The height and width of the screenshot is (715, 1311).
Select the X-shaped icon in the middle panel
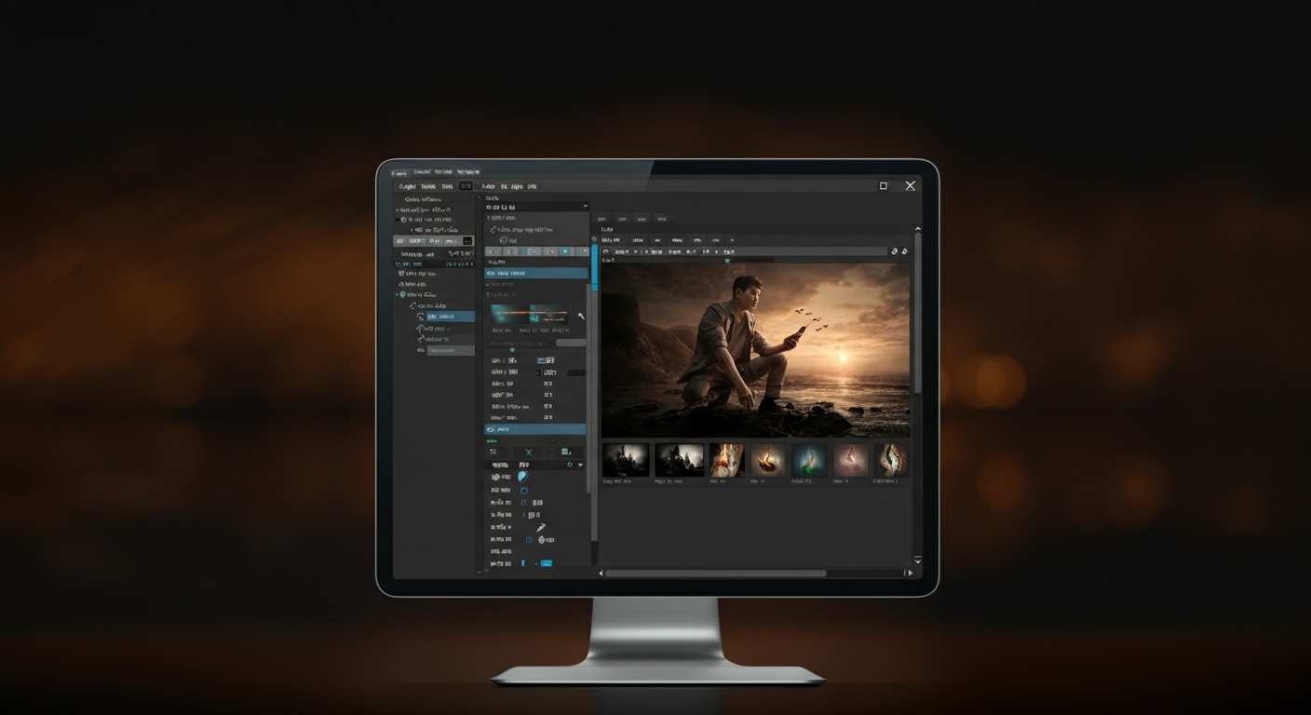[x=529, y=452]
